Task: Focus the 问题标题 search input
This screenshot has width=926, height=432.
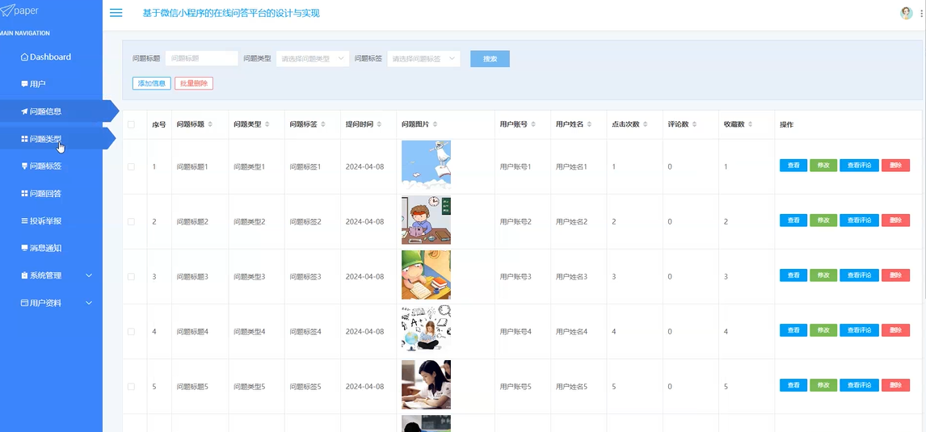Action: point(201,58)
